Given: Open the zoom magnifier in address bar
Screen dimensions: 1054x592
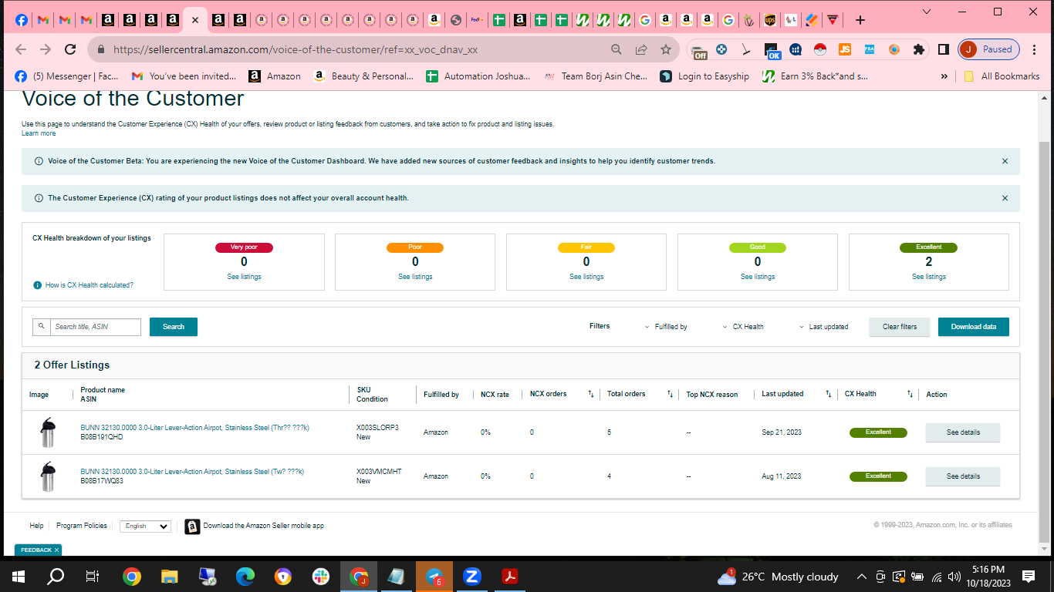Looking at the screenshot, I should point(616,49).
